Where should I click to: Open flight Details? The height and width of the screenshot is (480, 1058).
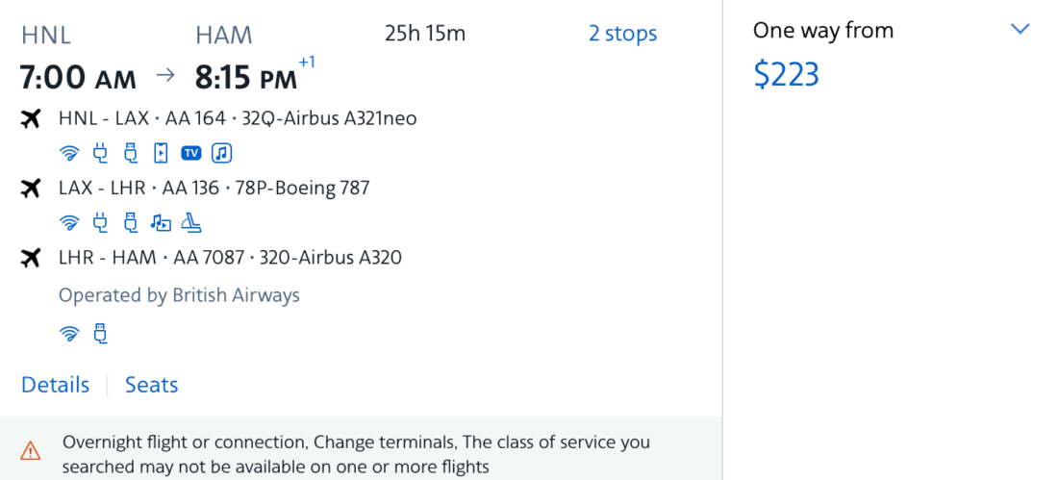(x=55, y=385)
